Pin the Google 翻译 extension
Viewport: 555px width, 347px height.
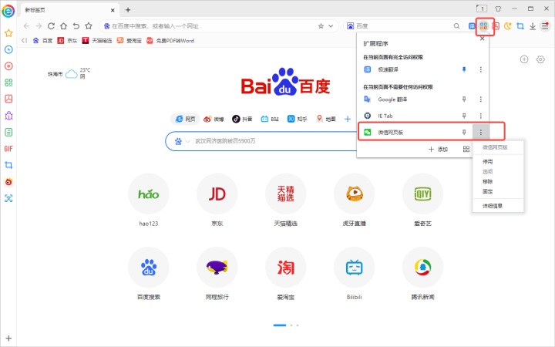(x=464, y=99)
